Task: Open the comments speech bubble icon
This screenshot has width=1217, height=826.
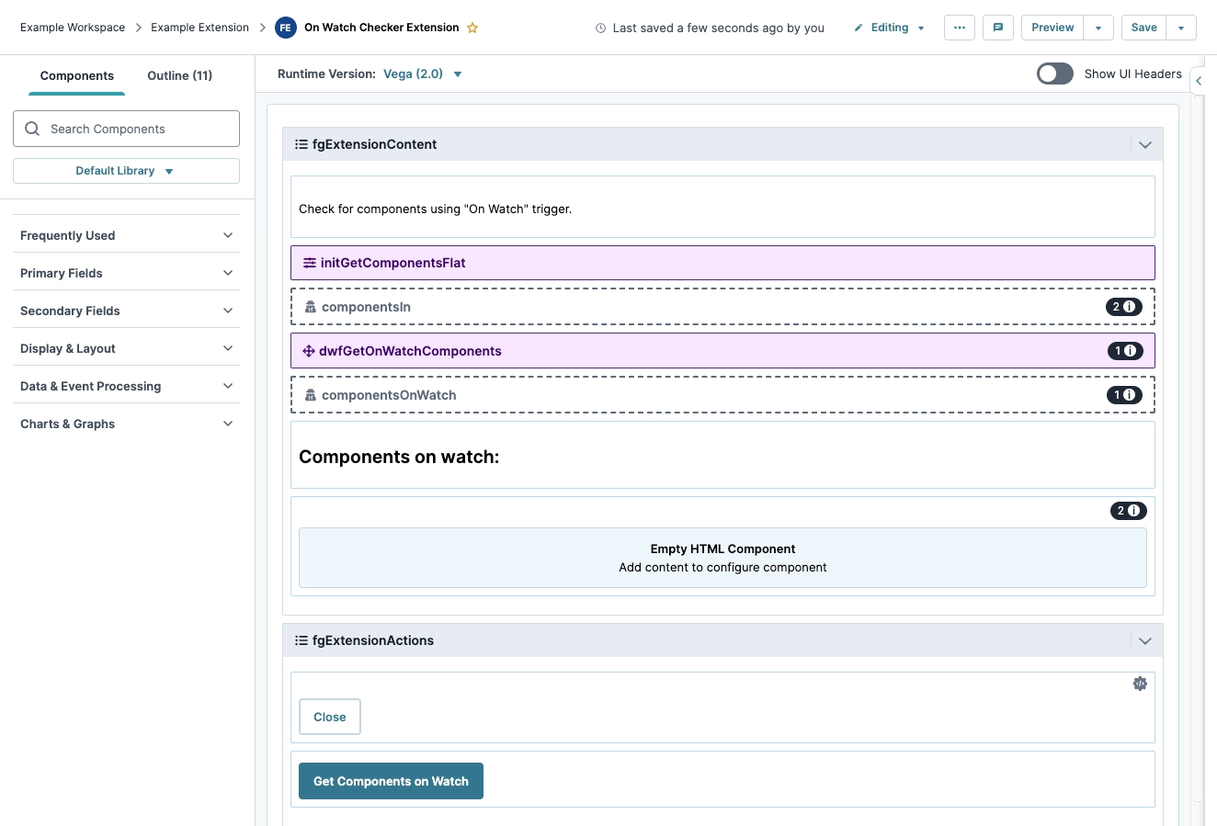Action: pyautogui.click(x=997, y=28)
